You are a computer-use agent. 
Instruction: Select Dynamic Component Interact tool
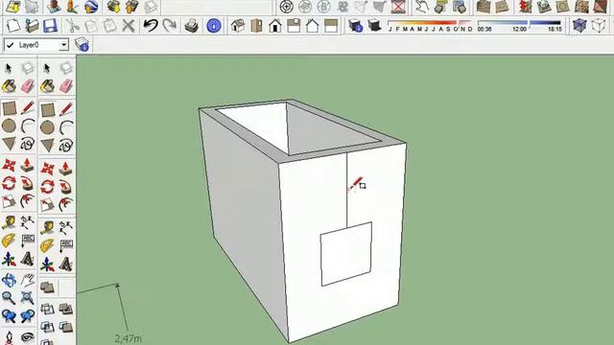point(422,6)
